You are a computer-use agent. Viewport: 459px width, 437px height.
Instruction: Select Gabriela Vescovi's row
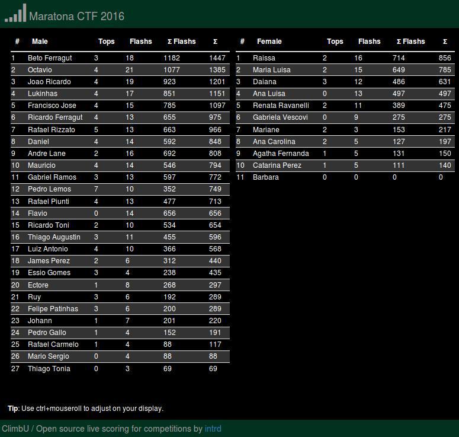click(x=345, y=117)
